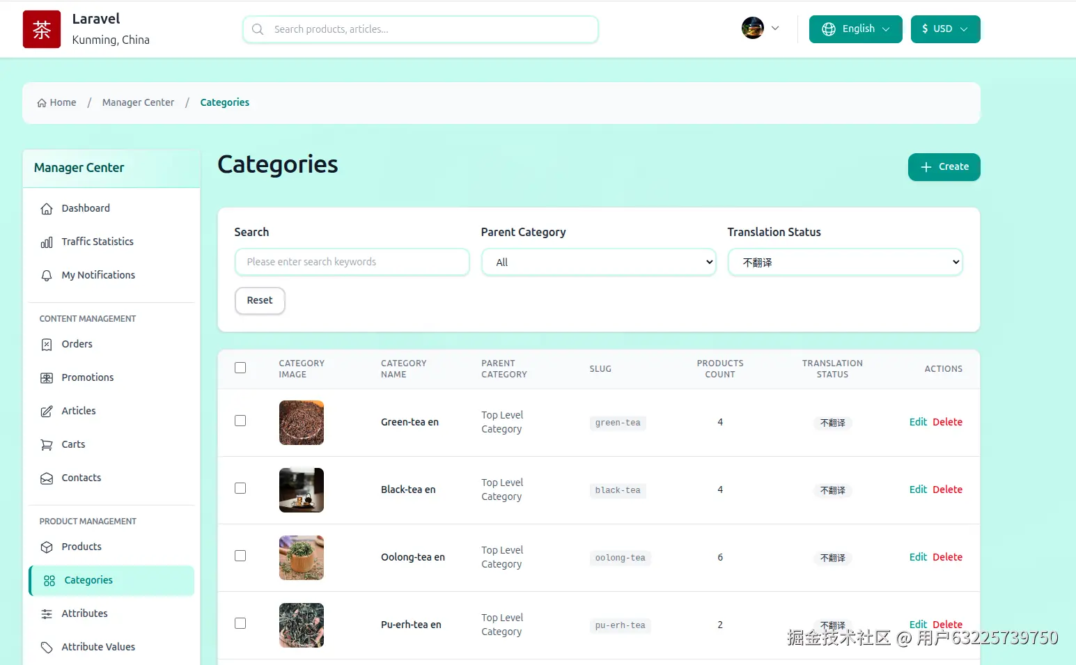Expand the user account menu chevron
The width and height of the screenshot is (1076, 665).
click(775, 29)
